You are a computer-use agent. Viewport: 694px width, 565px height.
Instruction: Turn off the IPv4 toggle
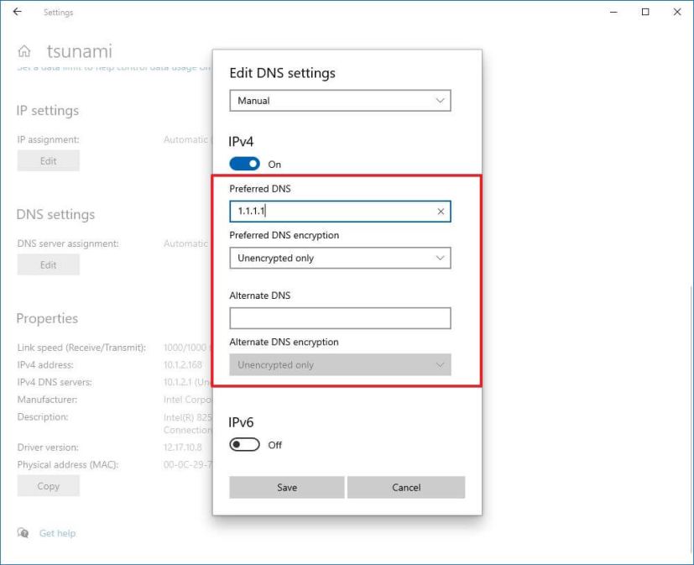click(244, 165)
